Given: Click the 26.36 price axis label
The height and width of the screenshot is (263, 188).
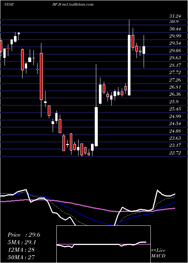Looking at the screenshot, I should (x=175, y=94).
